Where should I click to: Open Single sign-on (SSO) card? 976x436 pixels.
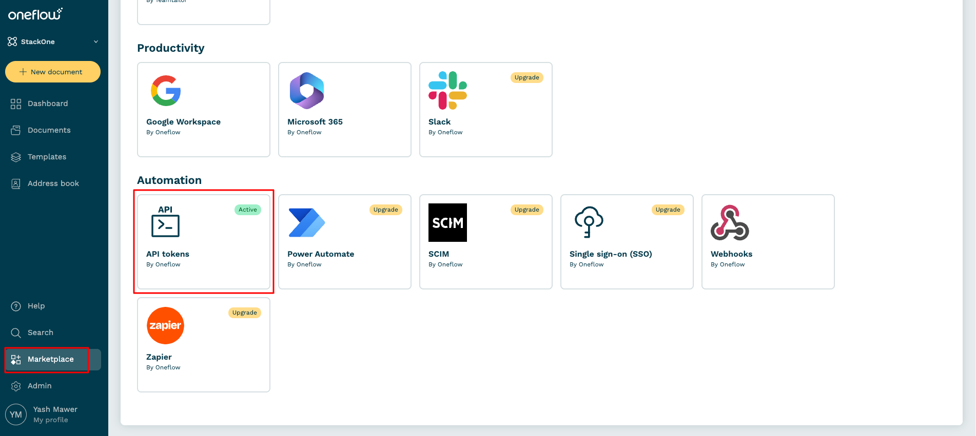(x=627, y=242)
